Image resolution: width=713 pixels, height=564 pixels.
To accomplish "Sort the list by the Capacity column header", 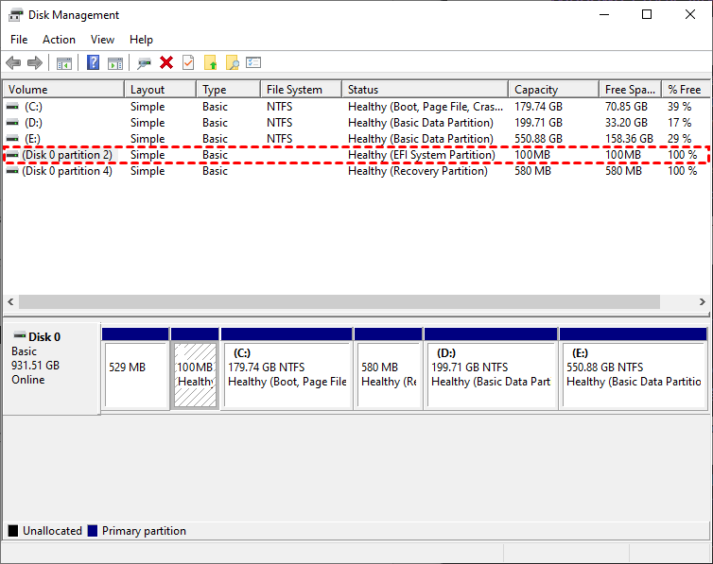I will pos(536,90).
